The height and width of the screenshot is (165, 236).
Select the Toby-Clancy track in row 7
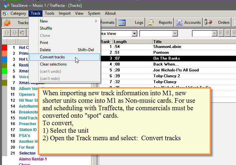click(x=168, y=82)
